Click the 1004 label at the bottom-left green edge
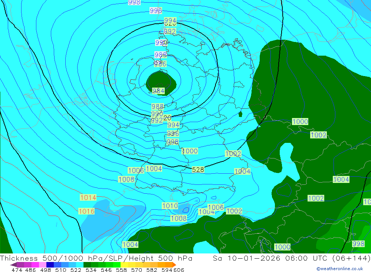 130,245
